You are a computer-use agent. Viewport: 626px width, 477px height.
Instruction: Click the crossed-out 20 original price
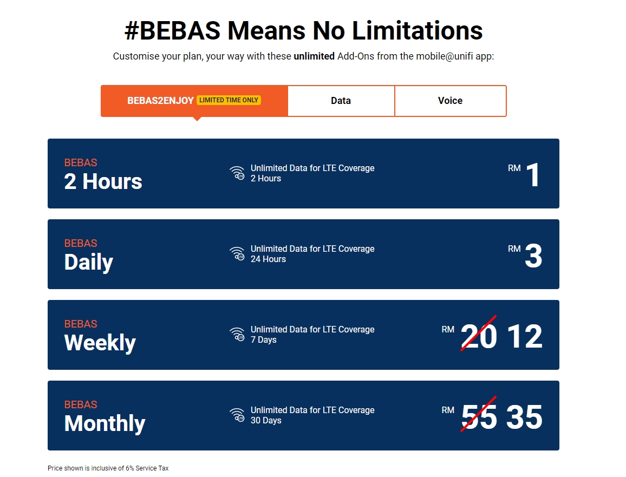pyautogui.click(x=479, y=336)
